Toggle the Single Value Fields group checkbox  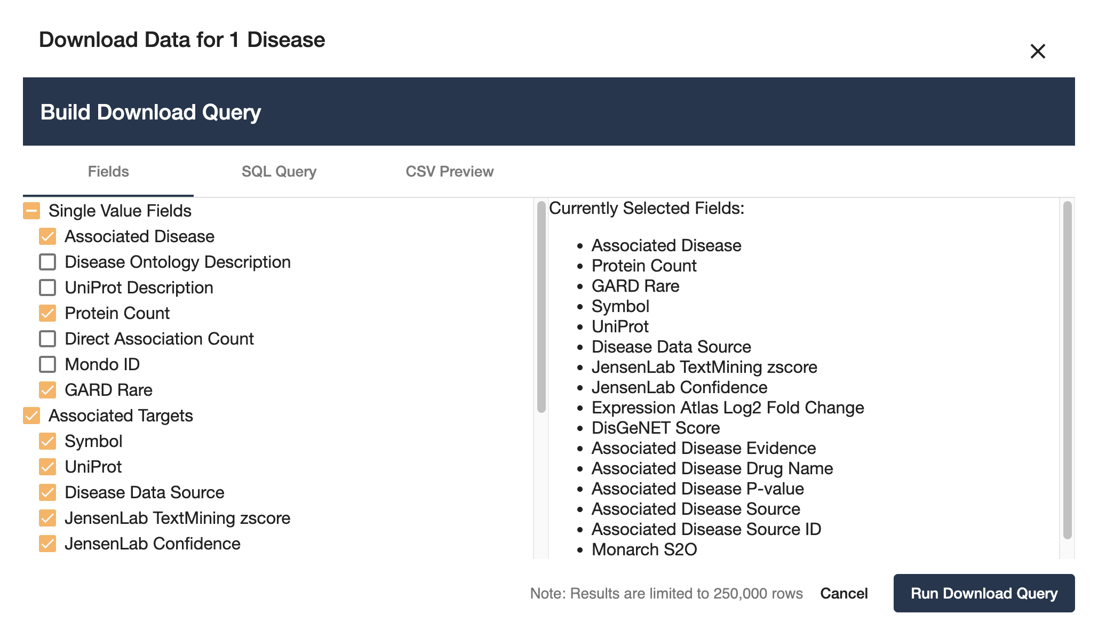pos(31,211)
